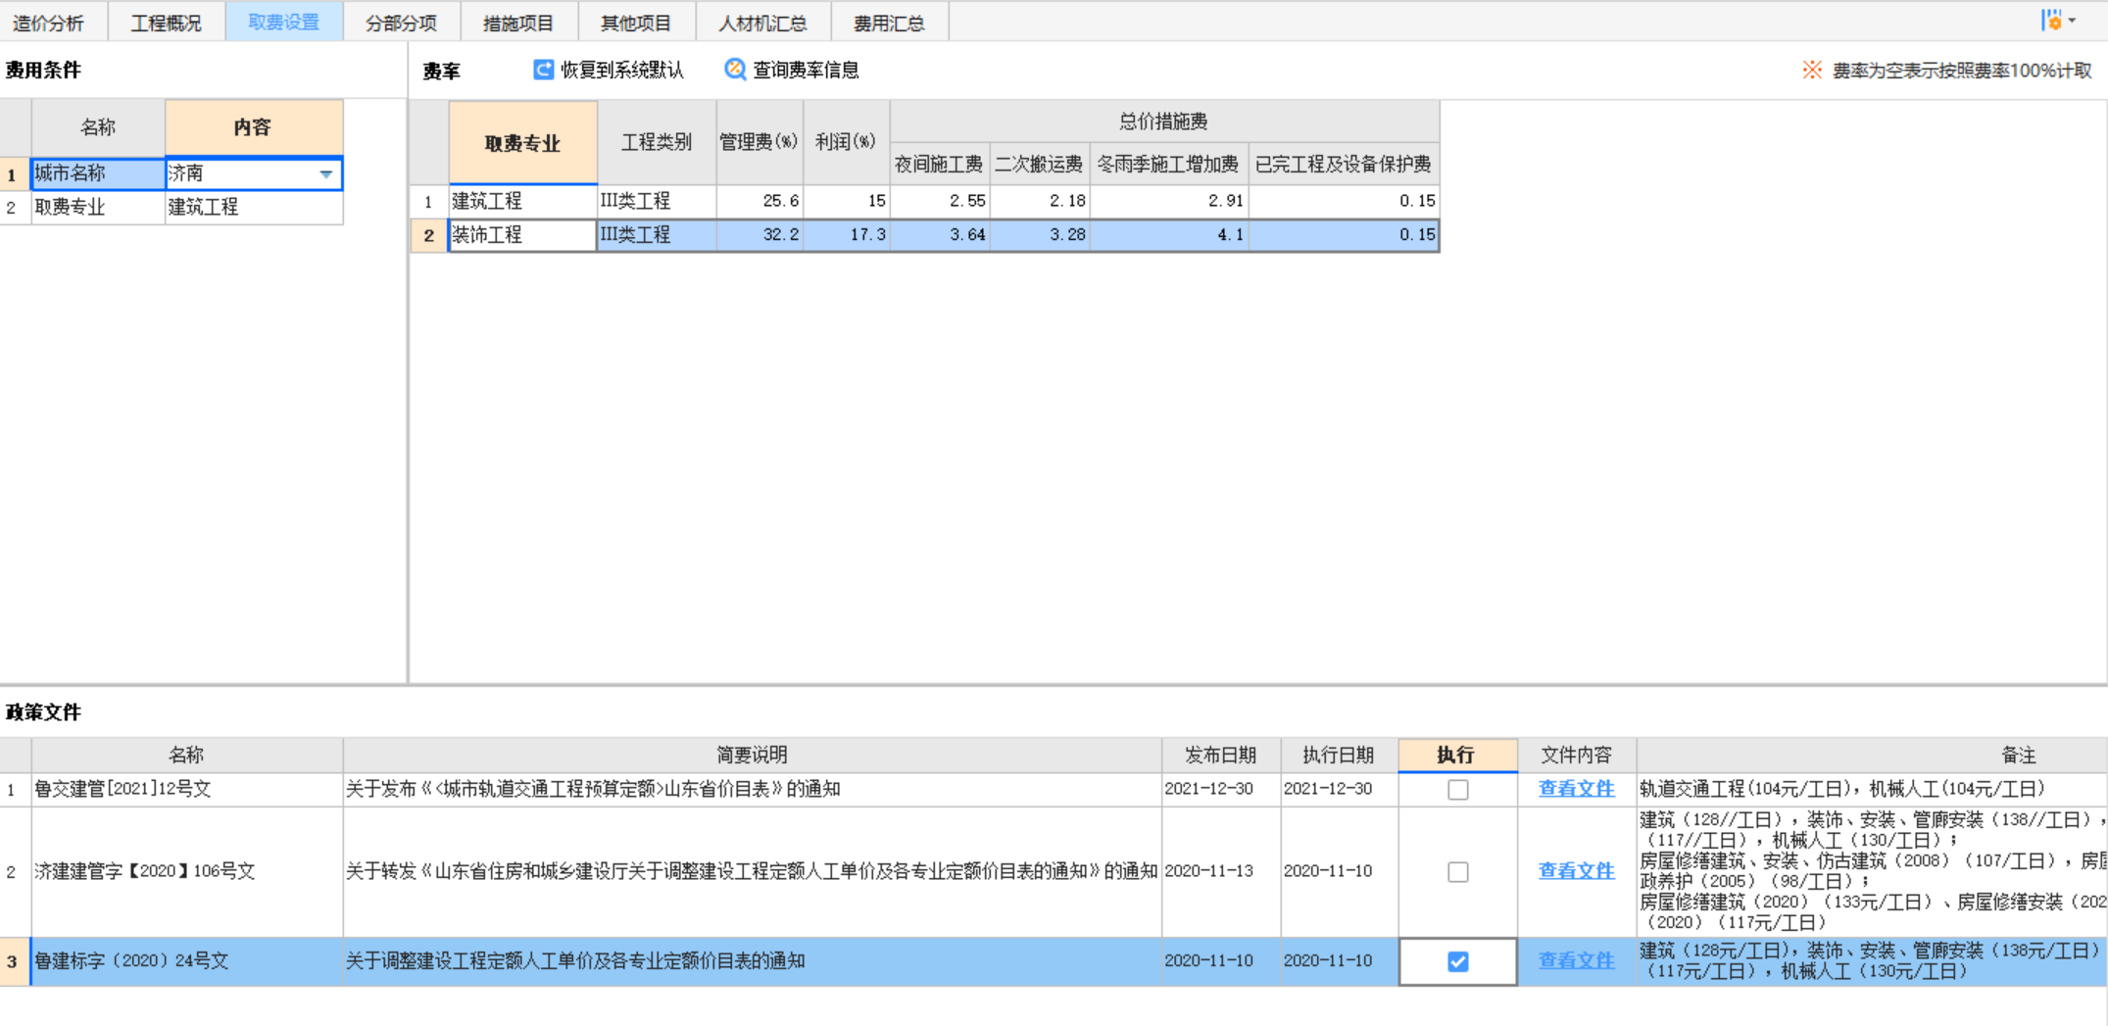
Task: Open 查看文件 link for 济建建管字 106号文
Action: (x=1576, y=871)
